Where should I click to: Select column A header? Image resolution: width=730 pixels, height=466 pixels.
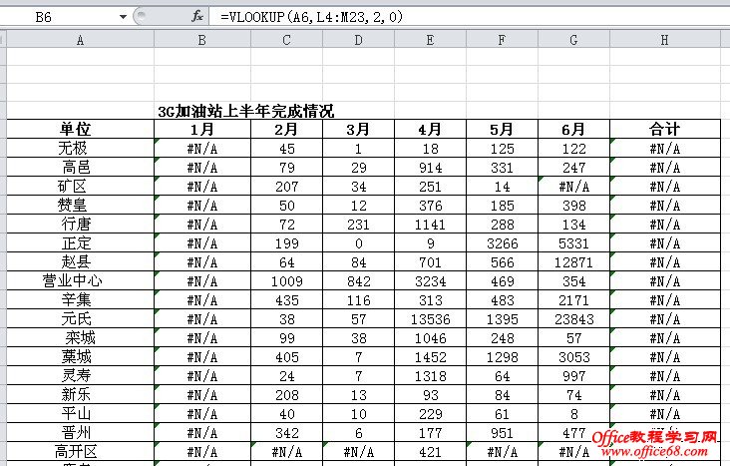tap(80, 41)
